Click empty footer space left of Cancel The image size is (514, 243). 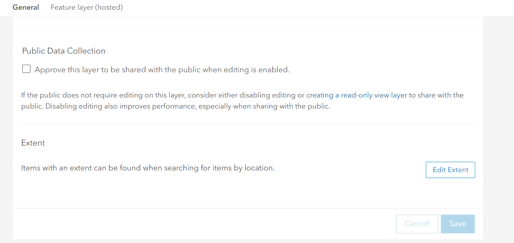tap(208, 224)
